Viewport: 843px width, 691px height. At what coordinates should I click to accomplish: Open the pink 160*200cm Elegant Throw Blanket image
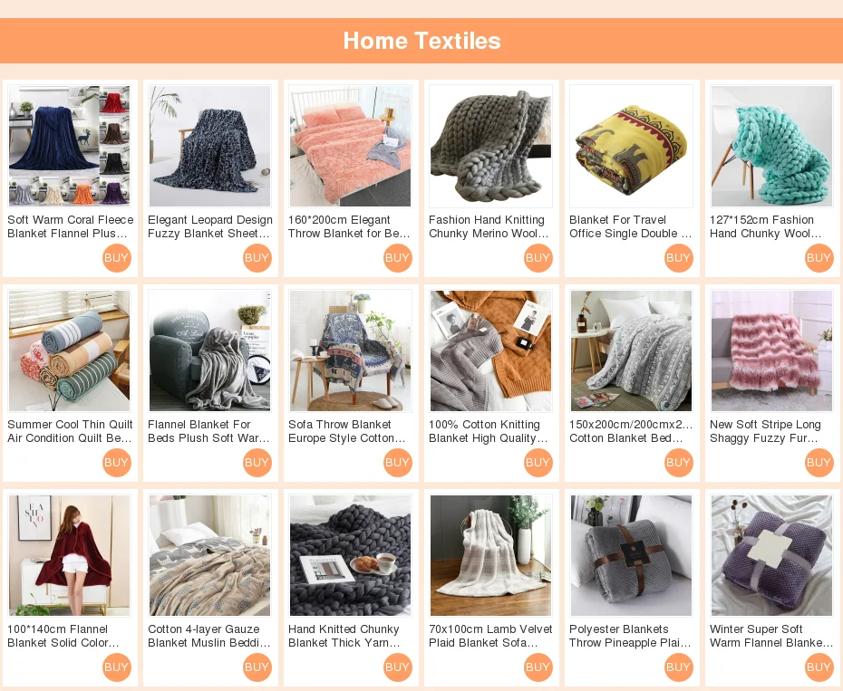[x=351, y=146]
